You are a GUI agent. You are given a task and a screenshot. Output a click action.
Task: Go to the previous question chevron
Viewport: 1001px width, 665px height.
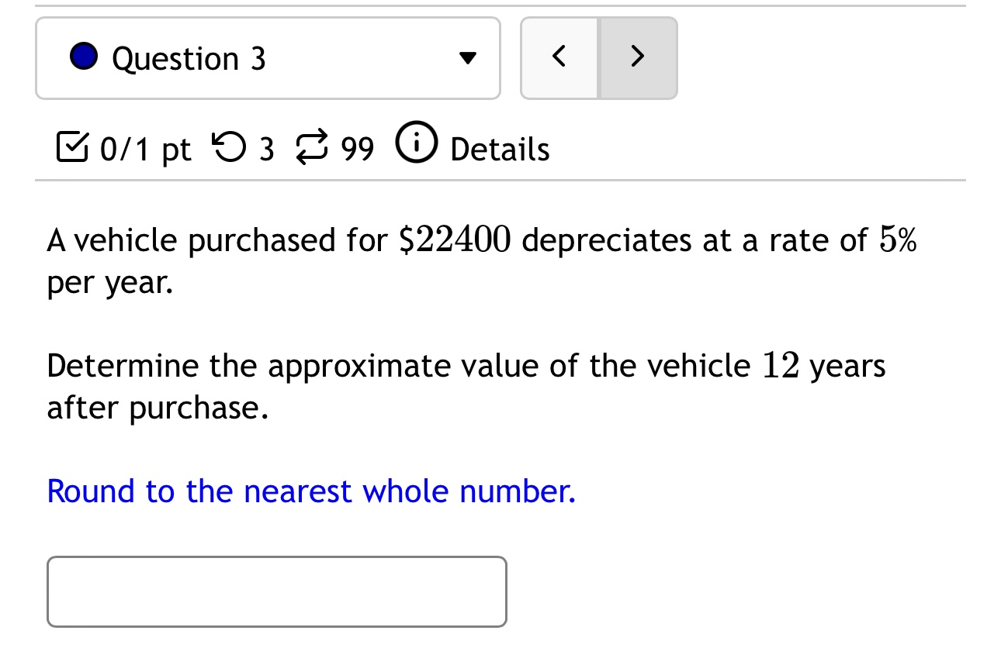coord(559,57)
